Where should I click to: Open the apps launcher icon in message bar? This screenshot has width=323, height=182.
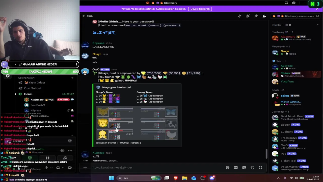click(261, 168)
